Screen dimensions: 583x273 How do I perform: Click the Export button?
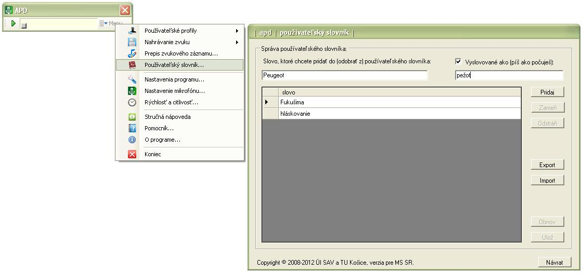[547, 165]
